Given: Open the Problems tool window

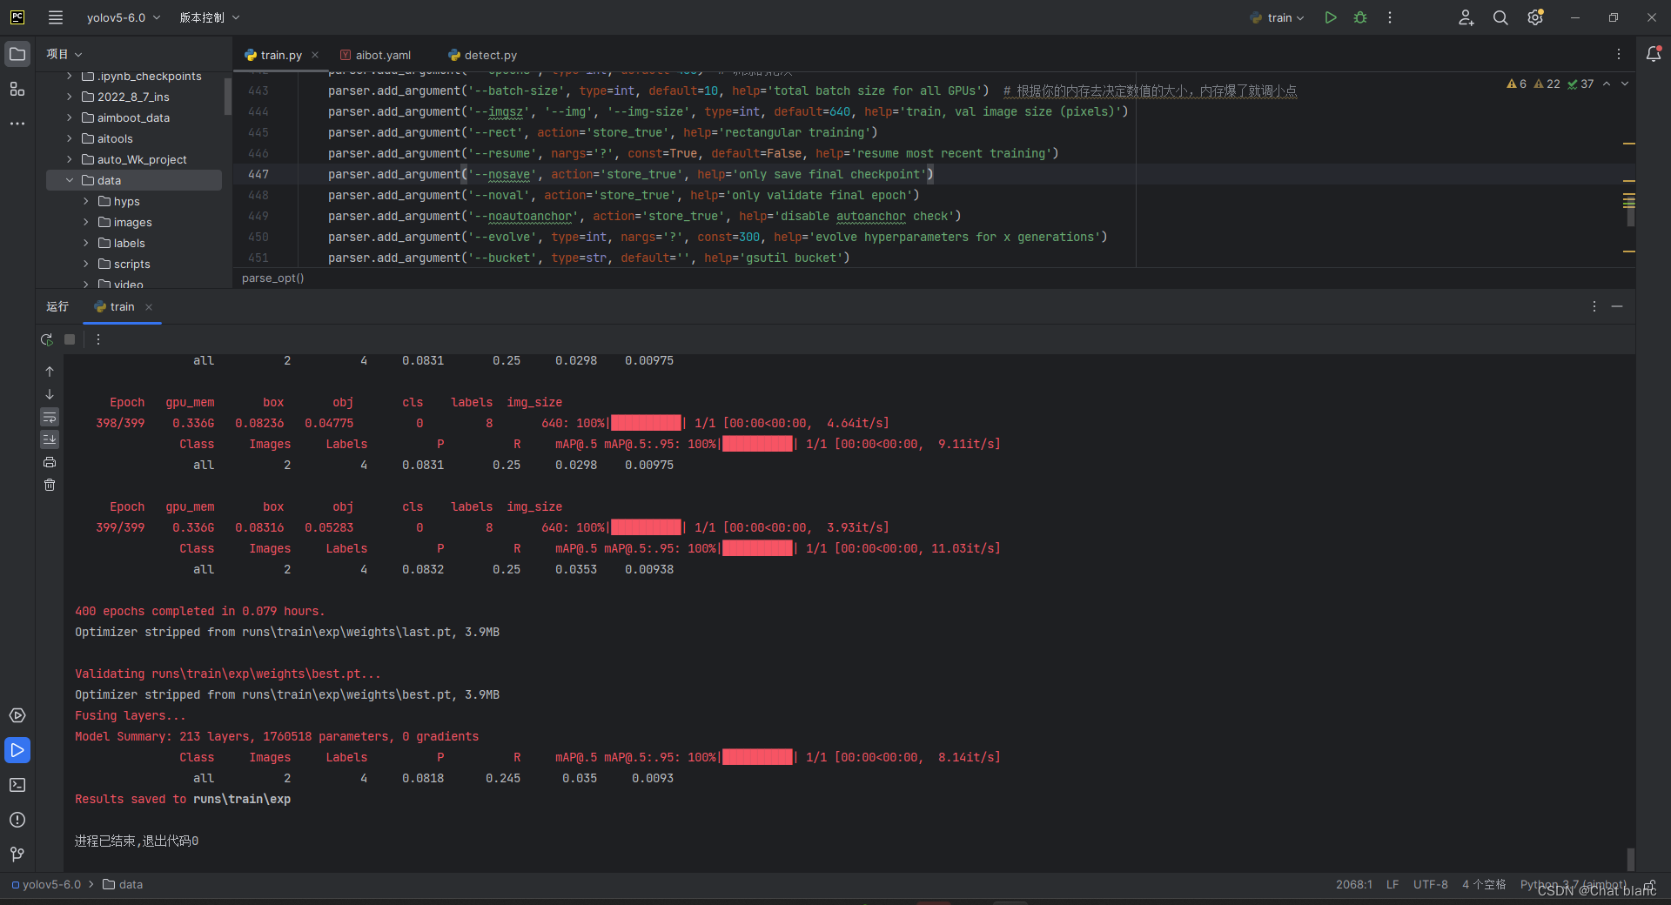Looking at the screenshot, I should click(17, 820).
